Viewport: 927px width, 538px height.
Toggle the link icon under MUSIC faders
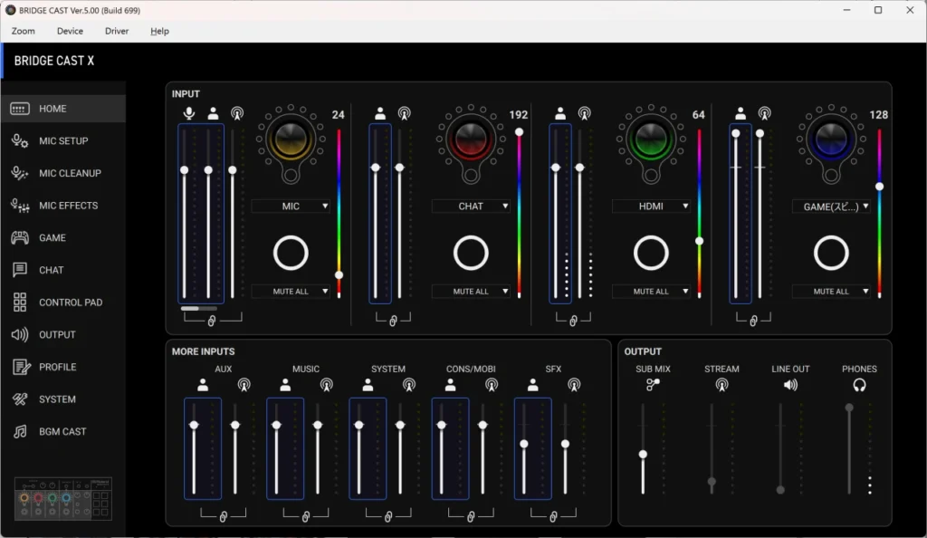pos(306,516)
